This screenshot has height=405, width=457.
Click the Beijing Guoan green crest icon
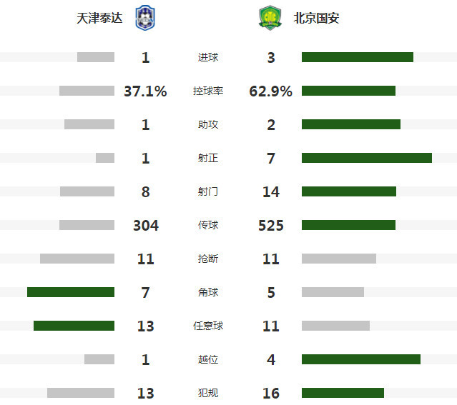coord(270,18)
